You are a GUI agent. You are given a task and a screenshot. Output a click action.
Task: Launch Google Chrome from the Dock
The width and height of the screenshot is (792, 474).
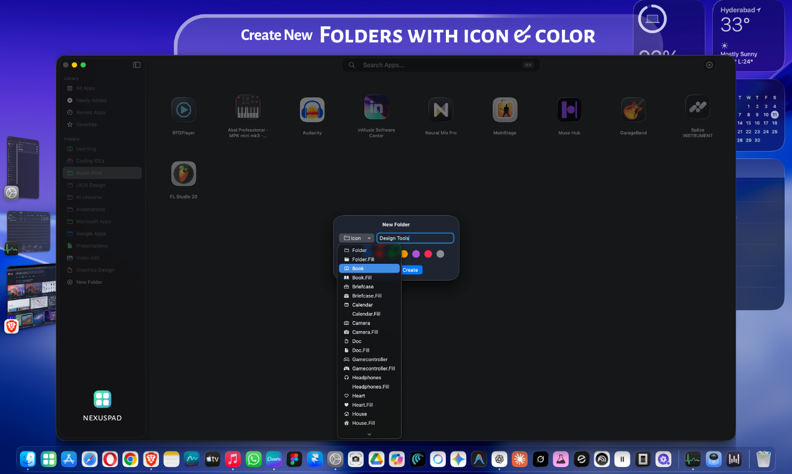click(130, 460)
